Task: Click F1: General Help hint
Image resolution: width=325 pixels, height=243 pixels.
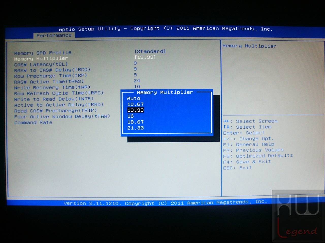Action: pyautogui.click(x=249, y=145)
